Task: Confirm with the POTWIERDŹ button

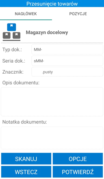Action: pos(78,172)
